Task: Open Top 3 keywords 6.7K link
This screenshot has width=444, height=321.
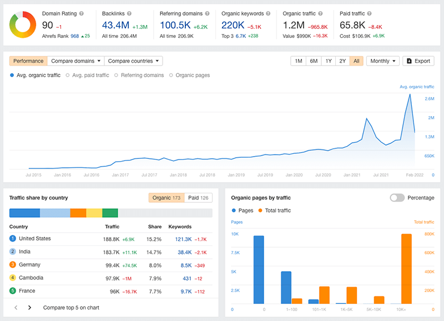Action: (241, 36)
